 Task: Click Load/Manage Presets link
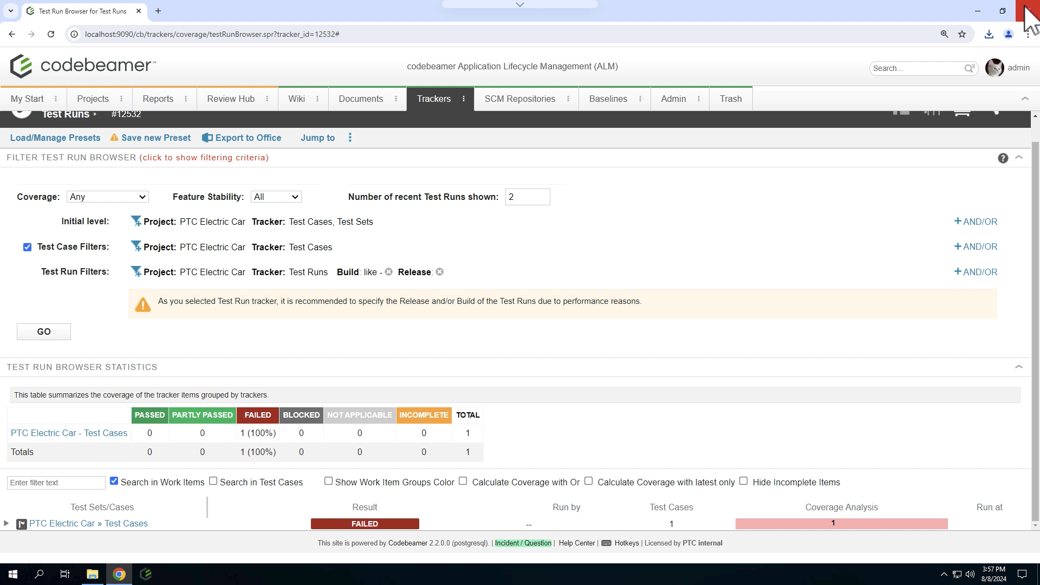coord(55,138)
